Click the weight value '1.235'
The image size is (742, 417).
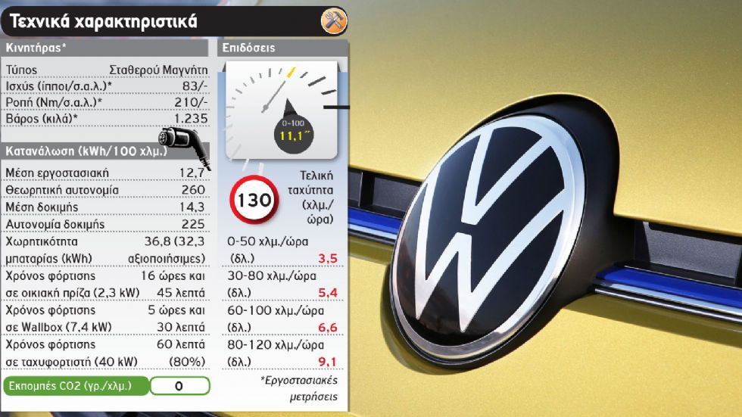tap(191, 118)
